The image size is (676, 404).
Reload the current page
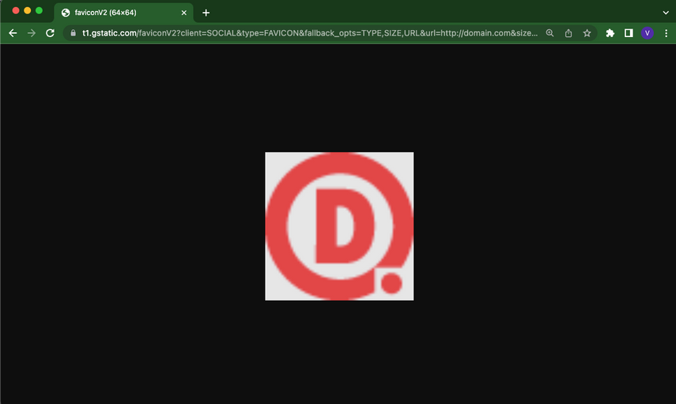click(x=50, y=33)
